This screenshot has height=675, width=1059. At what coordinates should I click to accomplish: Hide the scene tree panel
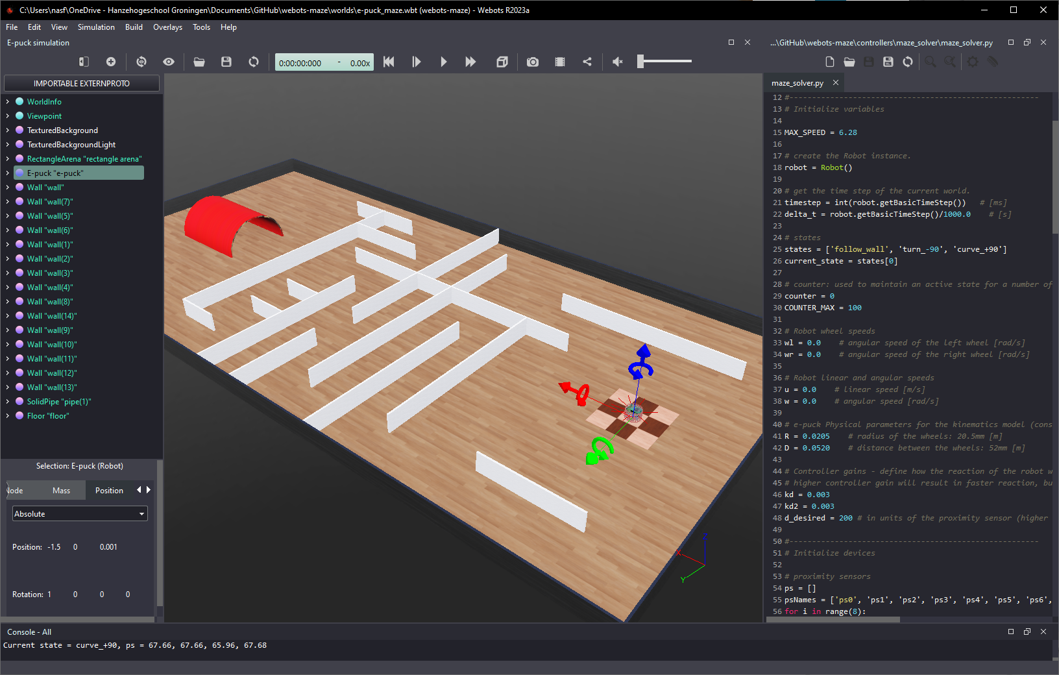click(x=84, y=62)
